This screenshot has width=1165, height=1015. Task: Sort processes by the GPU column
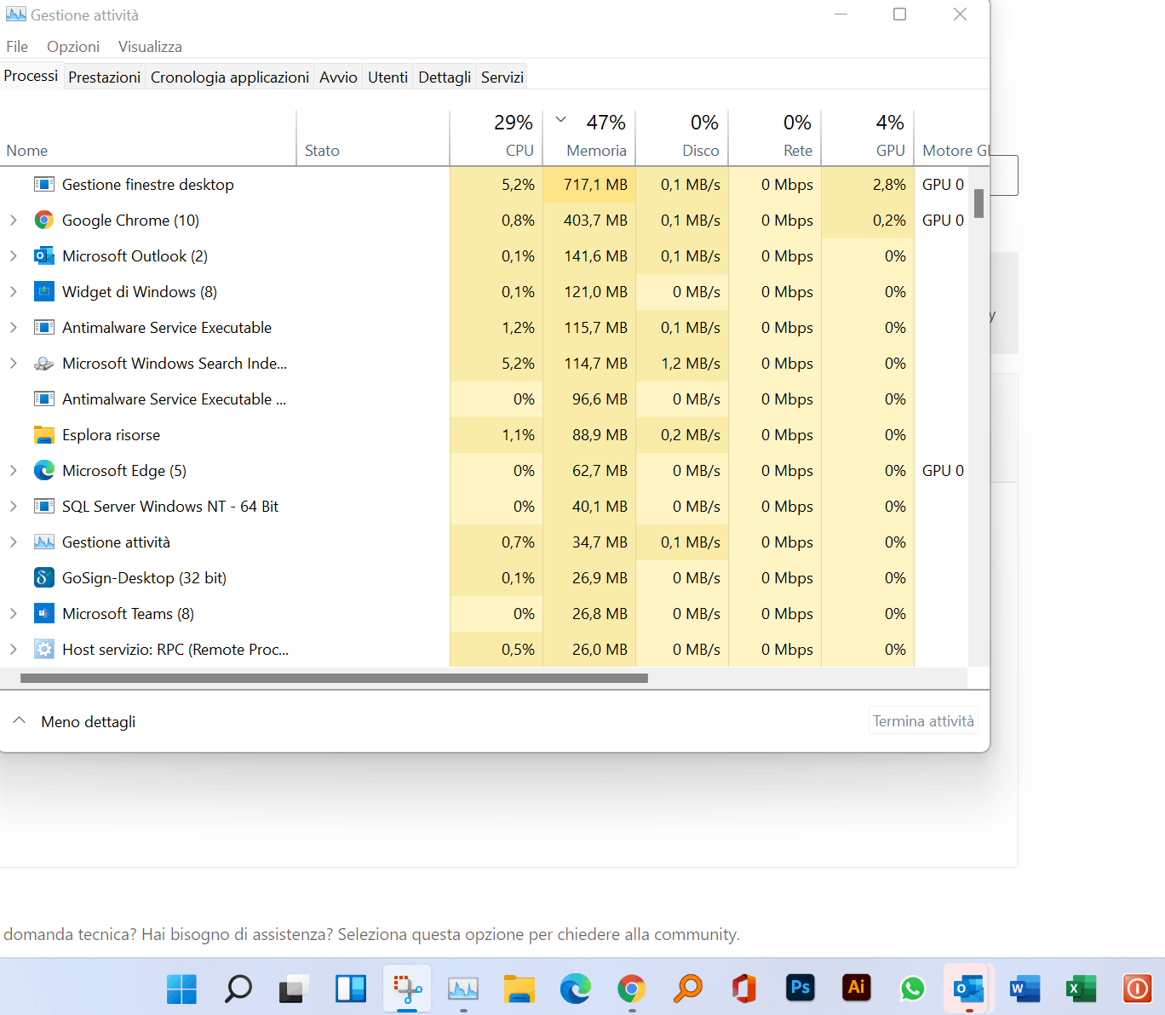click(868, 136)
